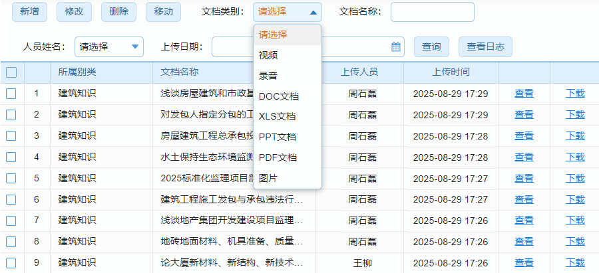This screenshot has height=273, width=599.
Task: Choose 视频 from the dropdown list
Action: pos(269,55)
